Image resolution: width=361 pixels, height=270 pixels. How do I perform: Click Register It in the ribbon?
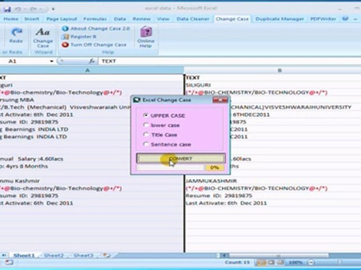click(79, 36)
